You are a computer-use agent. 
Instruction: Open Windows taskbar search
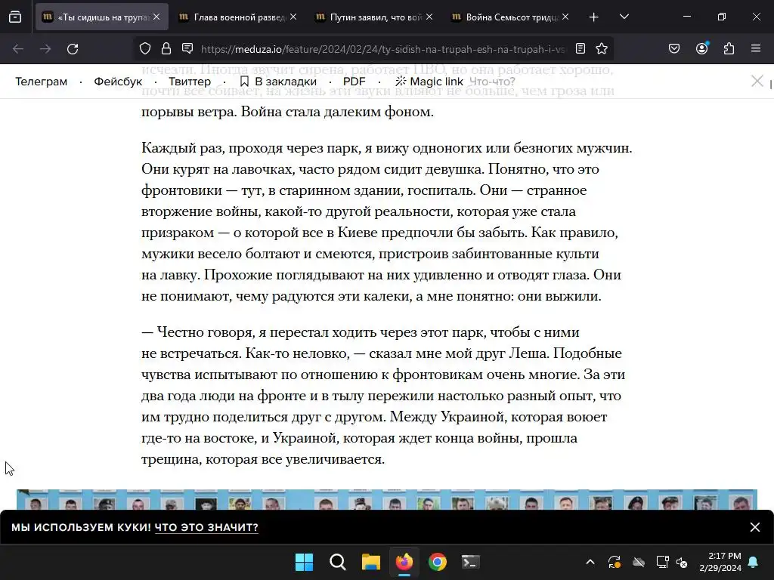[338, 562]
